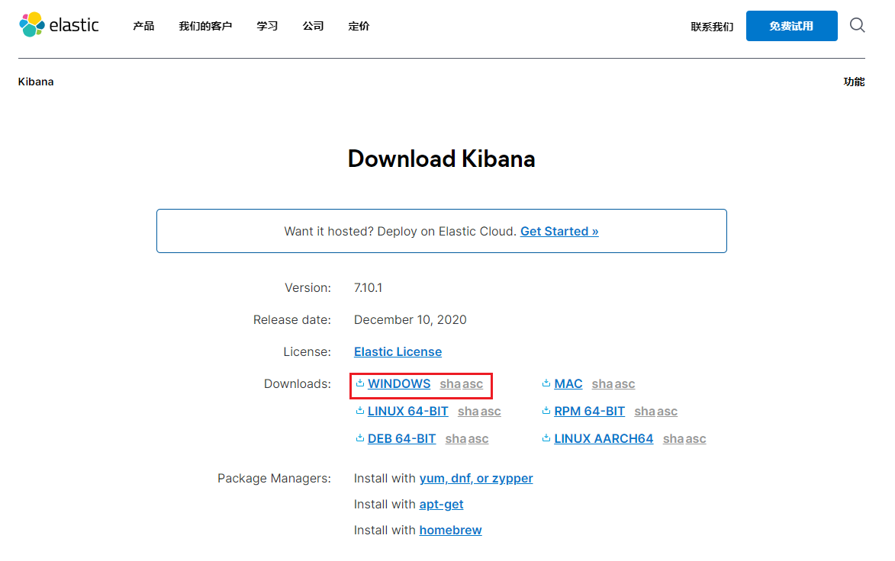Viewport: 895px width, 561px height.
Task: Open asc link for WINDOWS
Action: coord(472,384)
